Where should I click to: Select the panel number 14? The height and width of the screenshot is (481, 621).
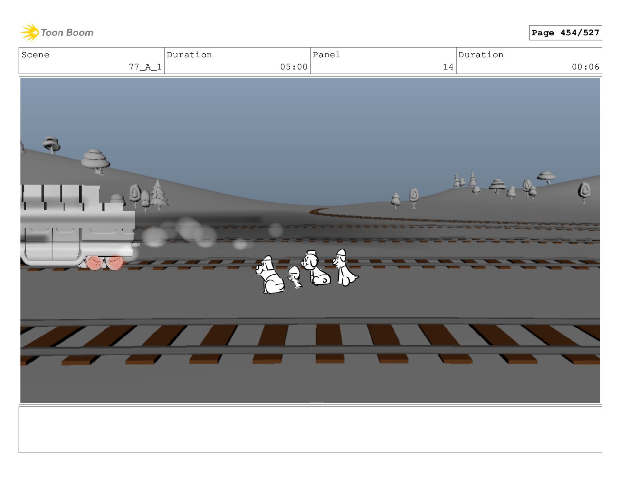448,67
